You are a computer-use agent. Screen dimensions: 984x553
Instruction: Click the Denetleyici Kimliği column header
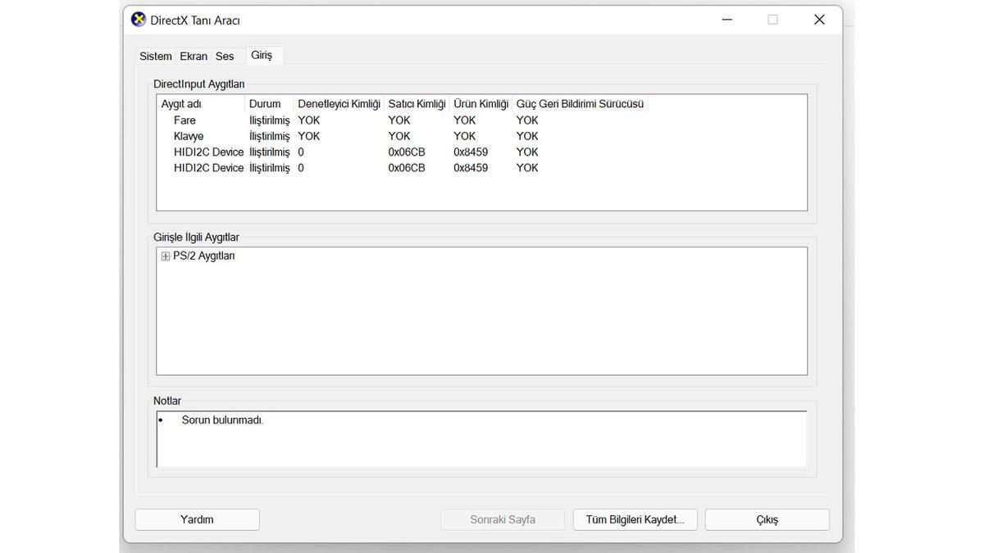click(339, 104)
